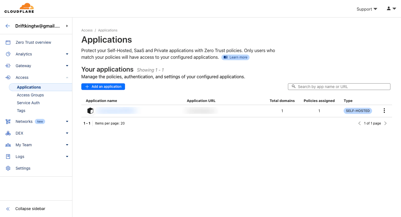Go to the previous page arrow
The image size is (401, 217).
(360, 123)
